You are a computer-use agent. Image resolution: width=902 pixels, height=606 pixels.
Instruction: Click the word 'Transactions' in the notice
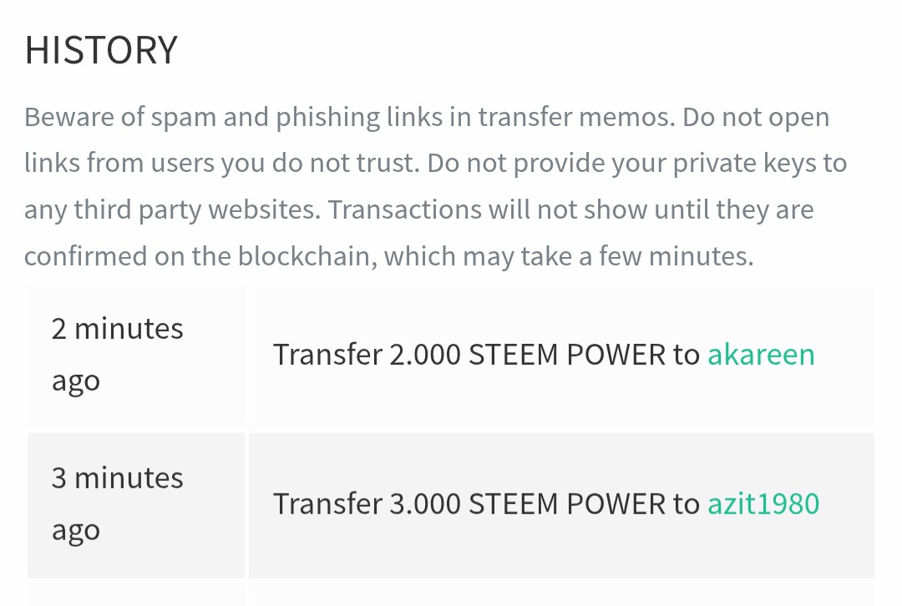405,210
